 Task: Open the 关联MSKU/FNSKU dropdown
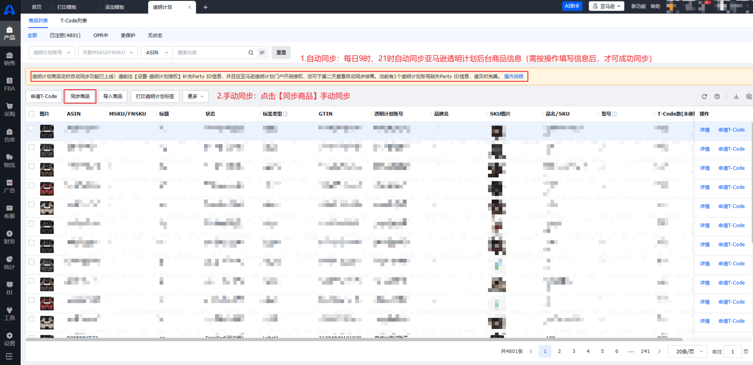click(108, 53)
